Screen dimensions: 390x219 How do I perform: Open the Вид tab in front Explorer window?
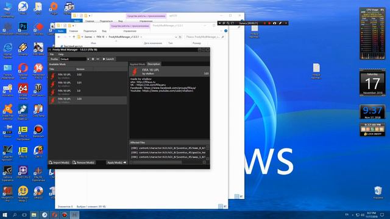coord(104,31)
